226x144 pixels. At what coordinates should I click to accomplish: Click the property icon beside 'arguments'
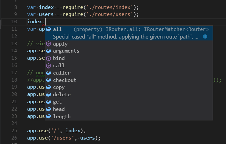(x=49, y=51)
